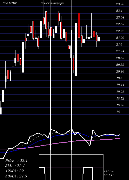
Task: Click the 22.68 price axis label
Action: tap(120, 24)
